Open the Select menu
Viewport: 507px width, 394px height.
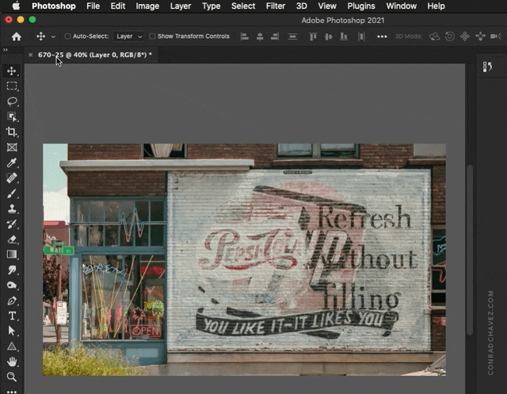point(243,6)
